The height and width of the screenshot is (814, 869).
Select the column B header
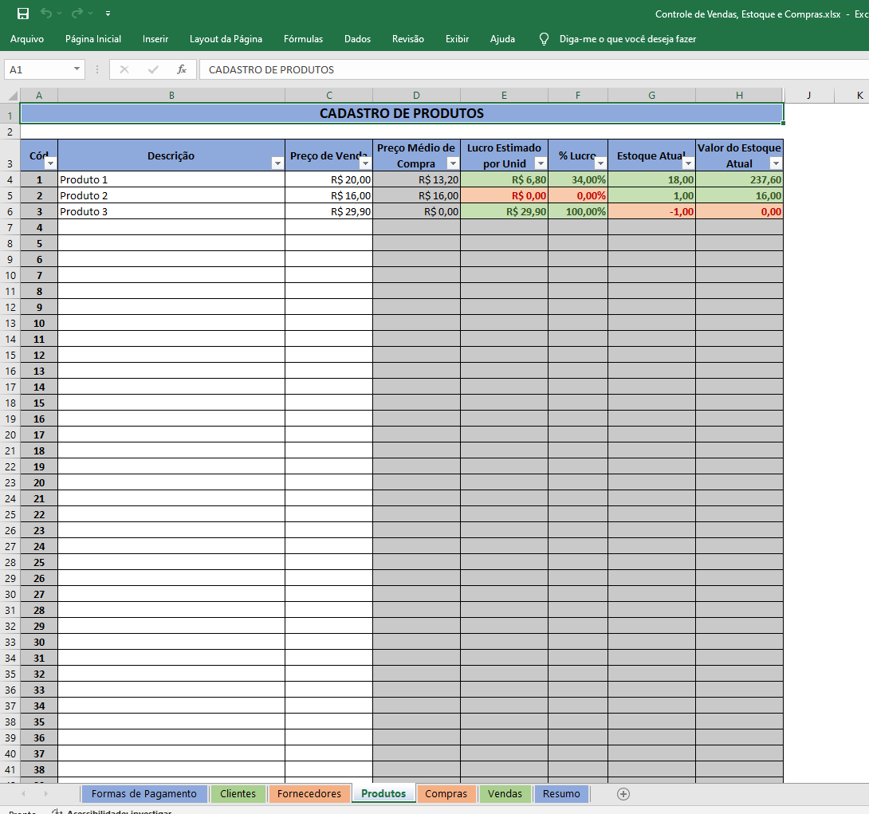pyautogui.click(x=171, y=96)
